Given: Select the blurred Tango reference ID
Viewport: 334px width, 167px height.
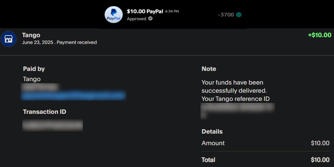Looking at the screenshot, I should [238, 108].
